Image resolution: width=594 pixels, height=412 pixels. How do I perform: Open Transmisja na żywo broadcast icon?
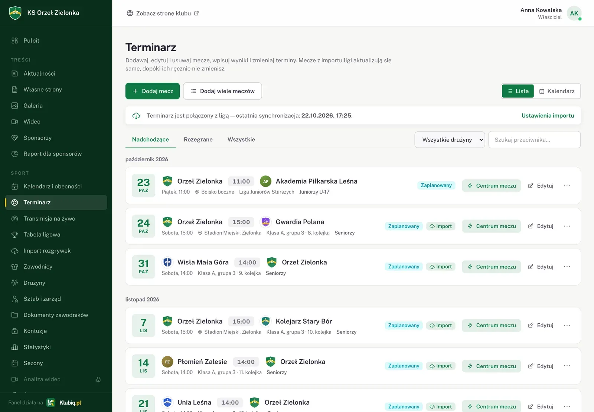tap(15, 218)
